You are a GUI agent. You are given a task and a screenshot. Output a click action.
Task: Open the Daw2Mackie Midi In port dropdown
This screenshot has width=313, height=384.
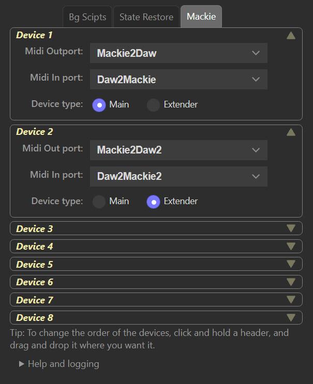pyautogui.click(x=178, y=80)
